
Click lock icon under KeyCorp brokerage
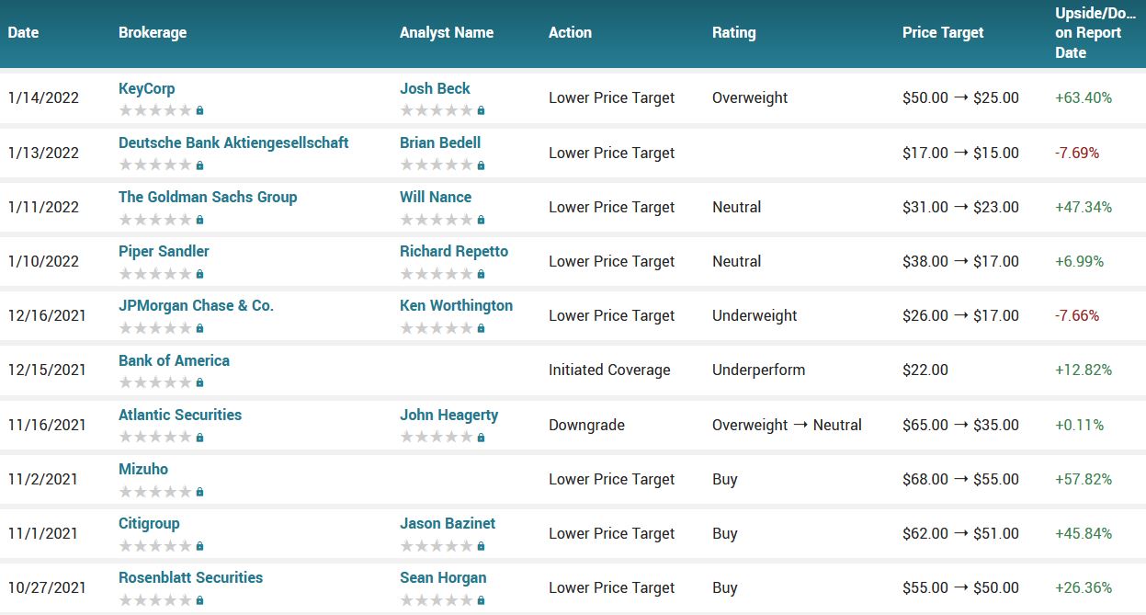point(199,110)
